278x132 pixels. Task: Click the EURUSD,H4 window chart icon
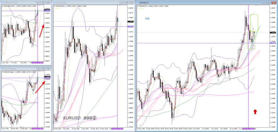[x=138, y=3]
